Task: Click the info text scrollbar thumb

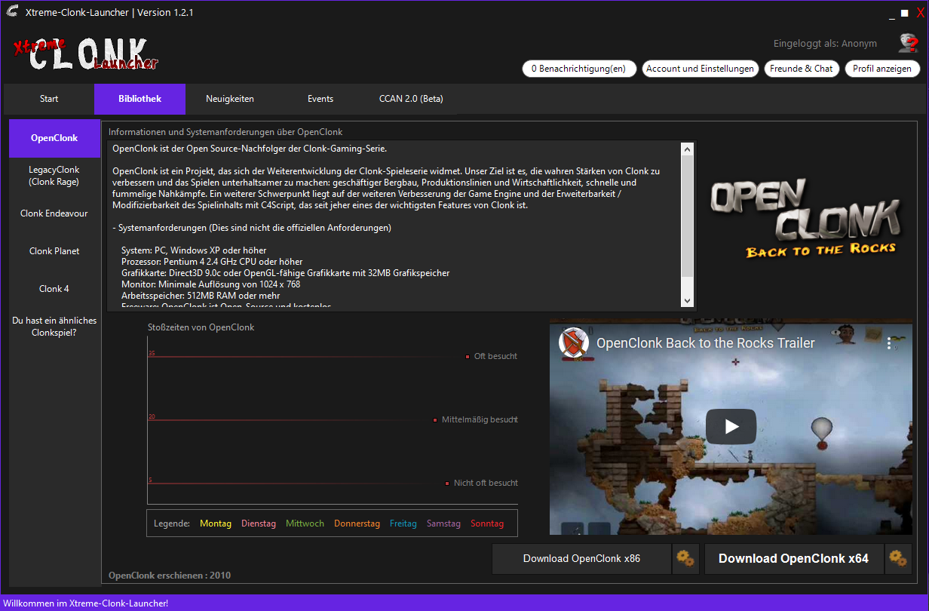Action: [687, 216]
